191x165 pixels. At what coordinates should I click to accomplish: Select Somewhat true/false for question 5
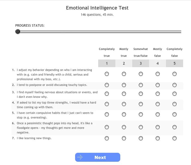[x=141, y=114]
